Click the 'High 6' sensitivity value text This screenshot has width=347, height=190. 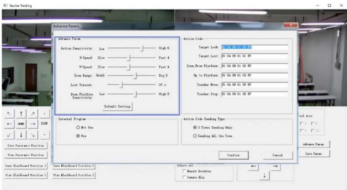click(164, 48)
